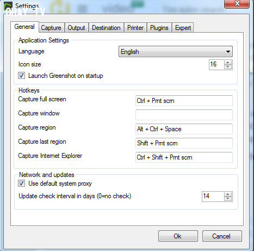Decrease icon size with the down arrow
Image resolution: width=254 pixels, height=251 pixels.
[228, 67]
